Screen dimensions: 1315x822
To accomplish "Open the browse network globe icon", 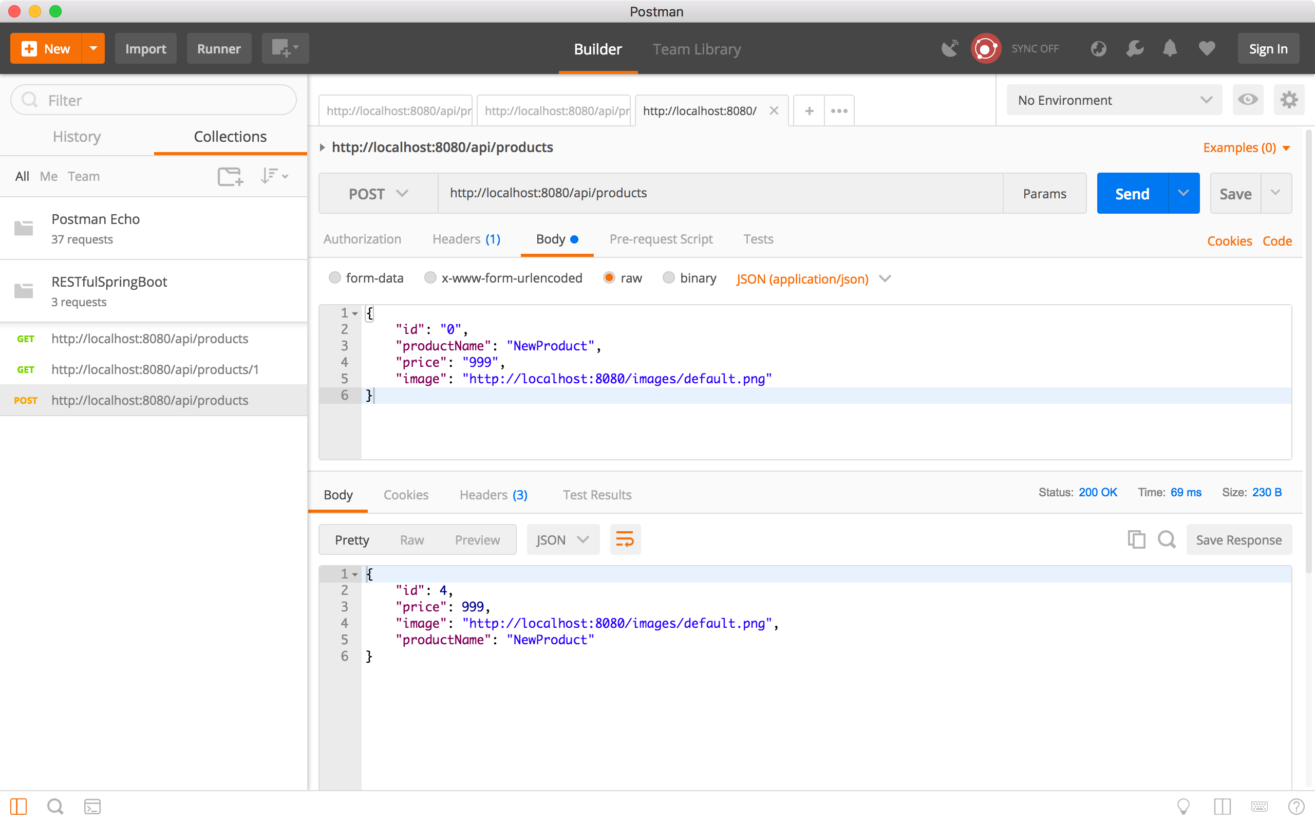I will click(1098, 48).
